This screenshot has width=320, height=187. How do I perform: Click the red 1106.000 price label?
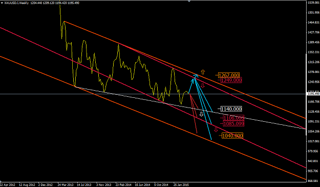pyautogui.click(x=233, y=118)
